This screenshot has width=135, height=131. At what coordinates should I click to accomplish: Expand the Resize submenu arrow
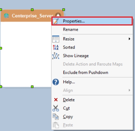(x=129, y=39)
